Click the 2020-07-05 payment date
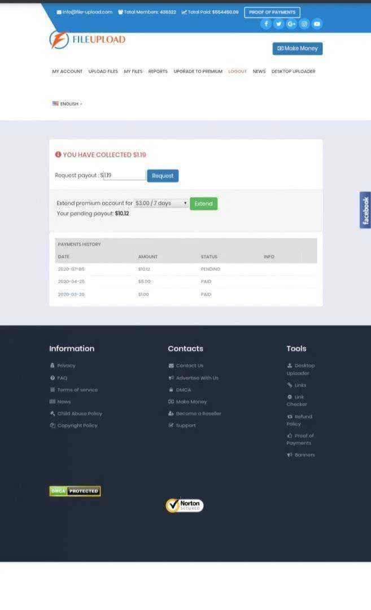Image resolution: width=371 pixels, height=610 pixels. click(x=71, y=269)
